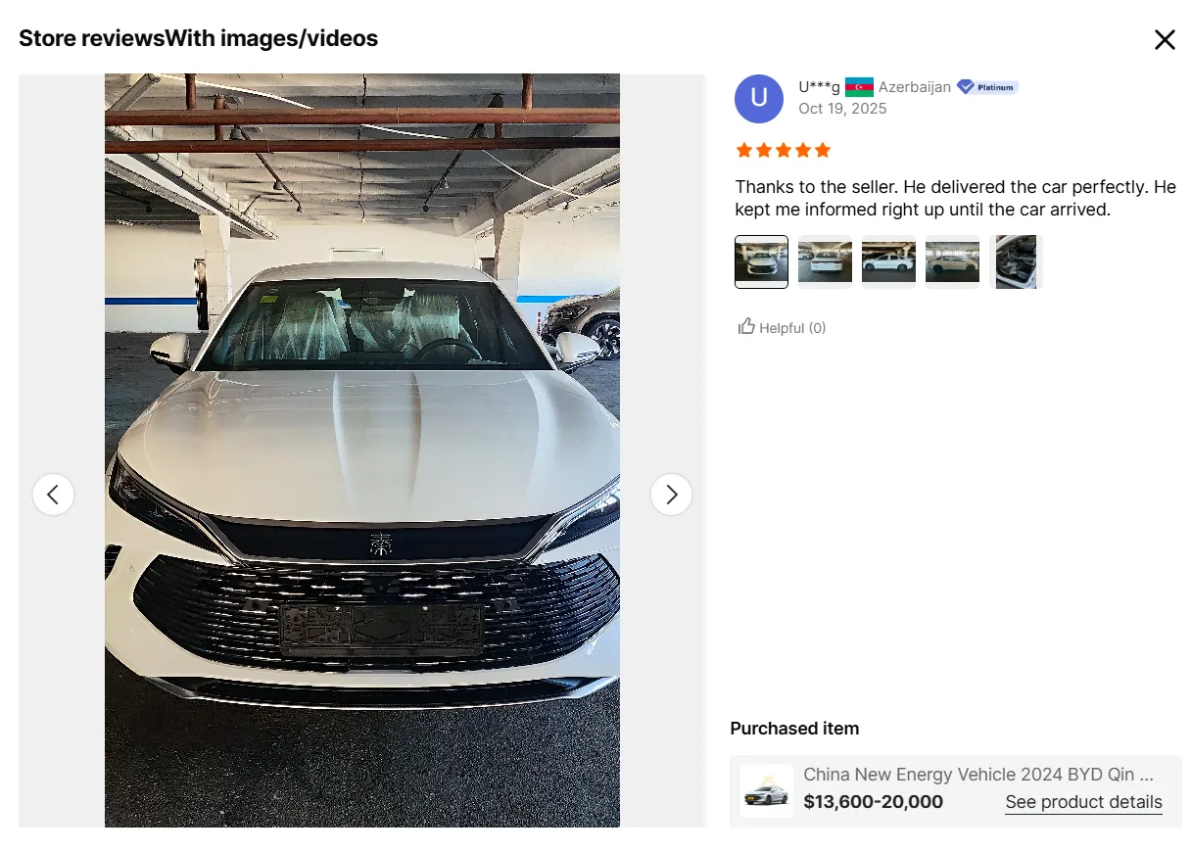Select the fifth interior photo thumbnail
The image size is (1191, 852).
point(1016,261)
